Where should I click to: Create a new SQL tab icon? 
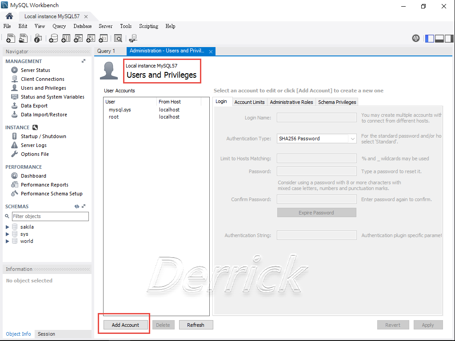coord(11,38)
